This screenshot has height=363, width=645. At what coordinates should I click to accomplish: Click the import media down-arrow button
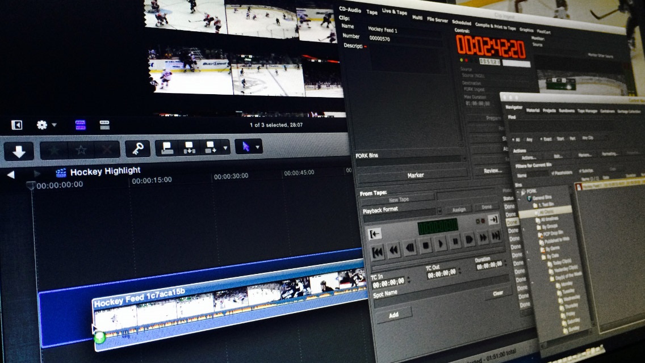tap(18, 150)
